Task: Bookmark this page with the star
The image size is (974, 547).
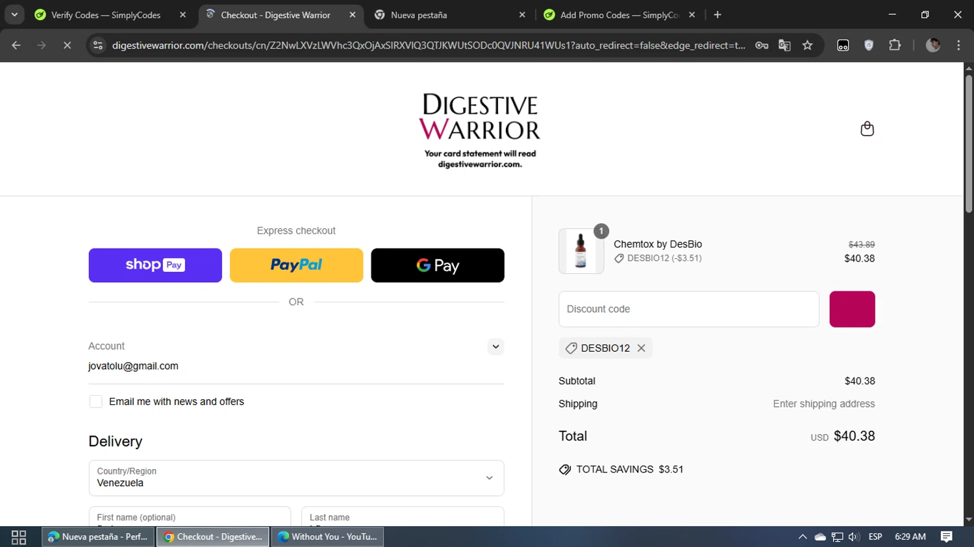Action: (x=808, y=45)
